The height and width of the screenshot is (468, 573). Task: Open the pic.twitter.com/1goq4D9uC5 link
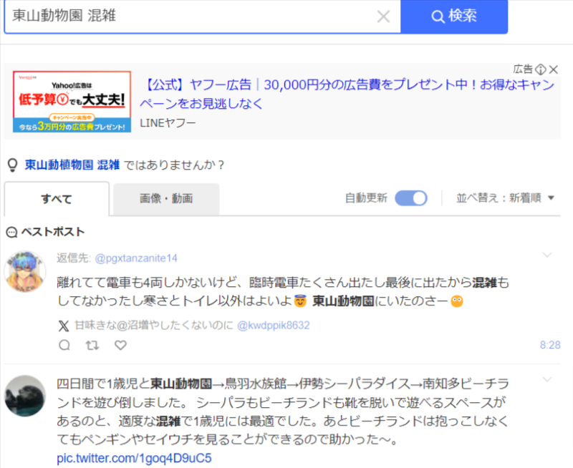(x=134, y=458)
